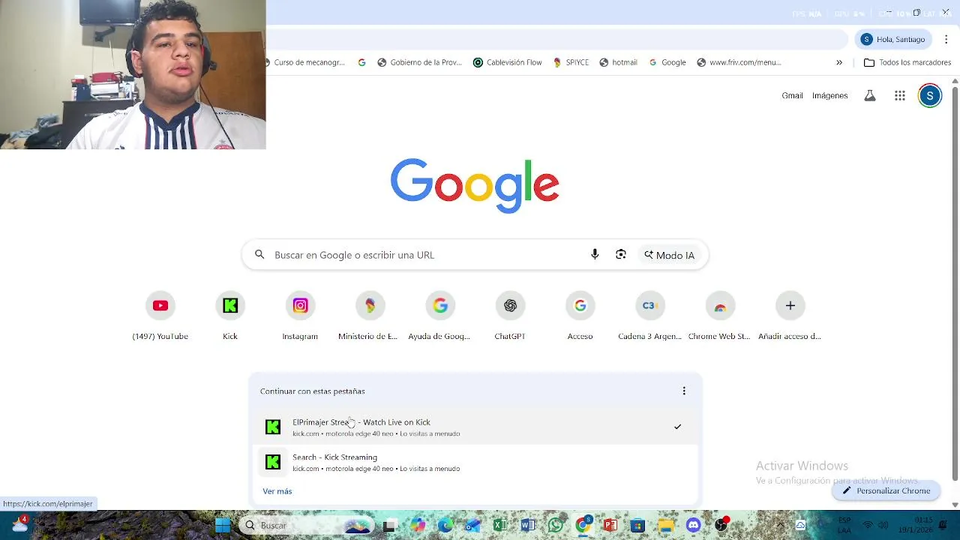Expand hidden bookmarks with the chevron
960x540 pixels.
click(839, 62)
